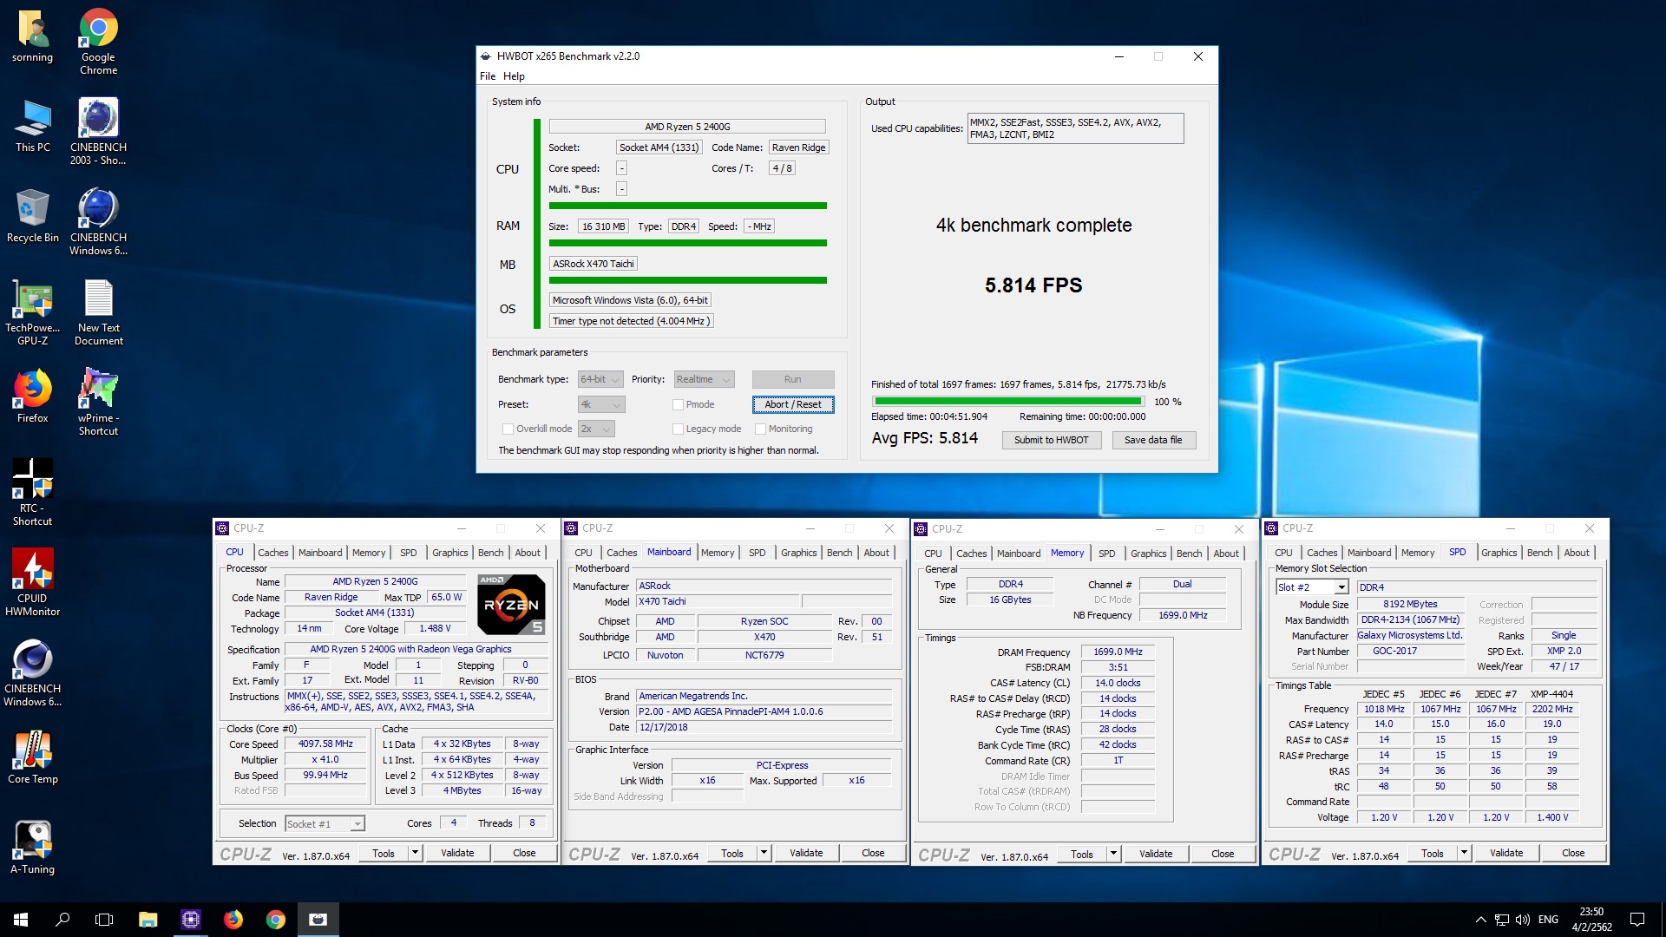Click Validate in first CPU-Z window

pyautogui.click(x=457, y=854)
